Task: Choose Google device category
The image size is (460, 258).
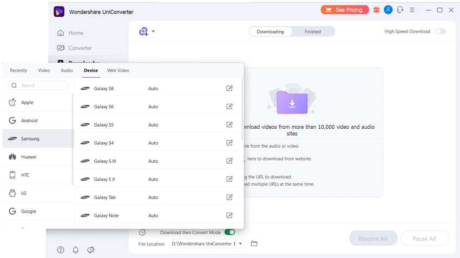Action: [37, 211]
